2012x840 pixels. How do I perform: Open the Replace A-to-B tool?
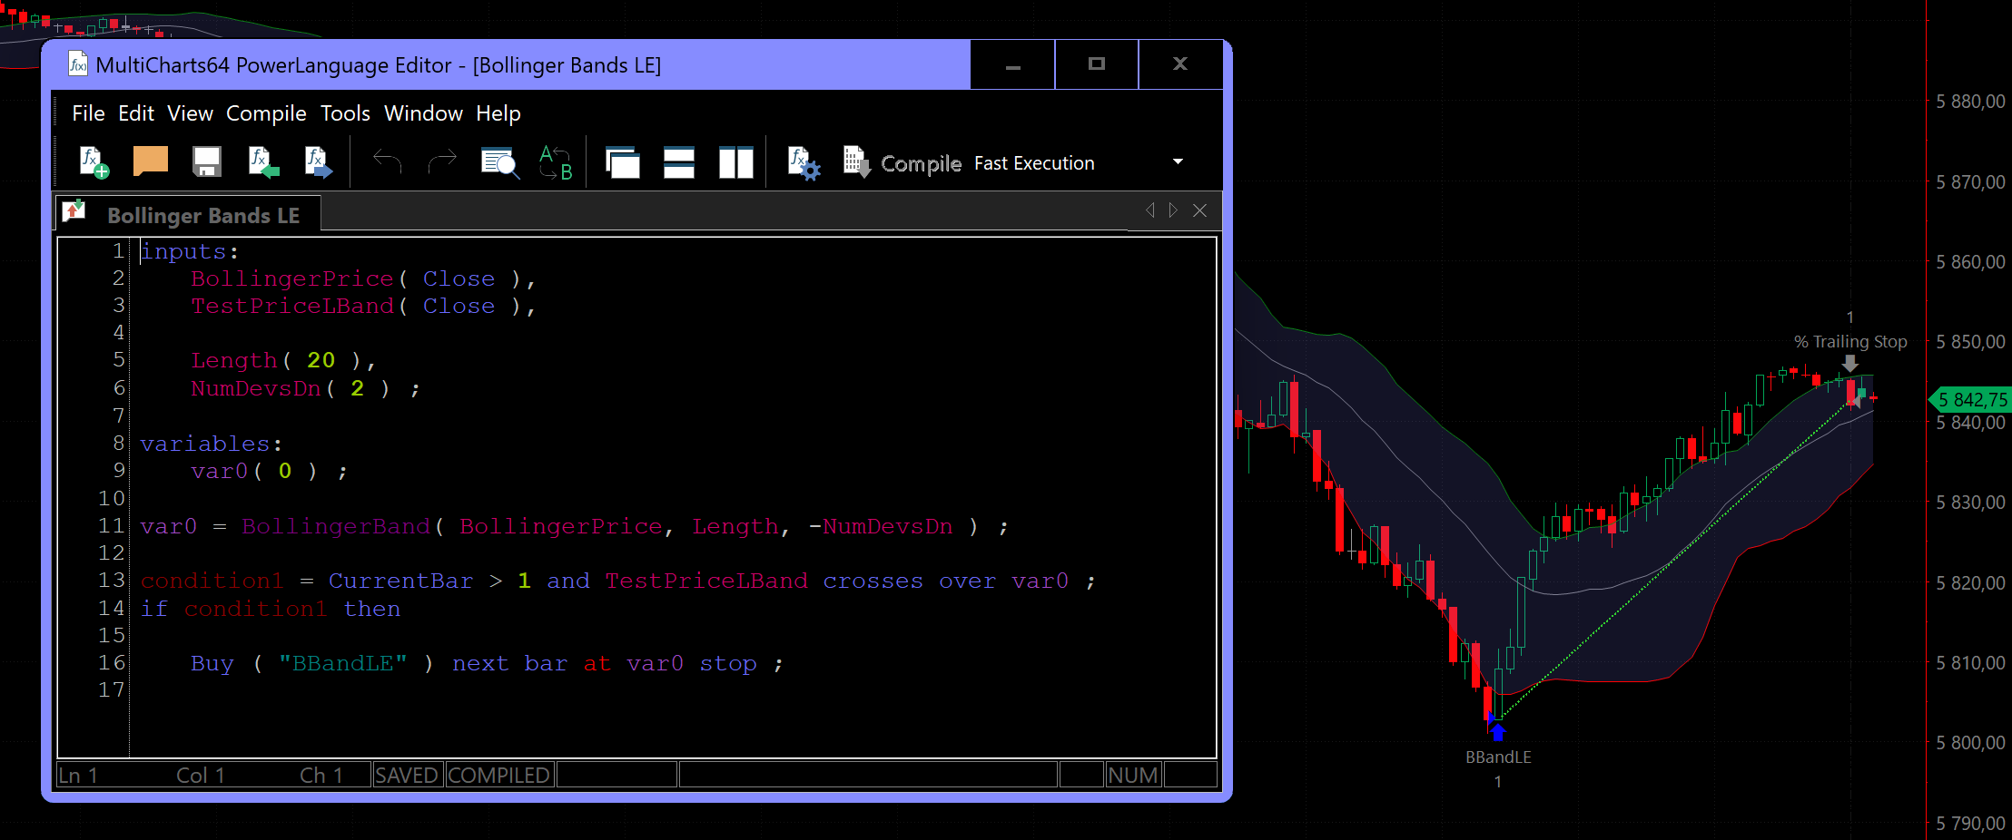556,163
